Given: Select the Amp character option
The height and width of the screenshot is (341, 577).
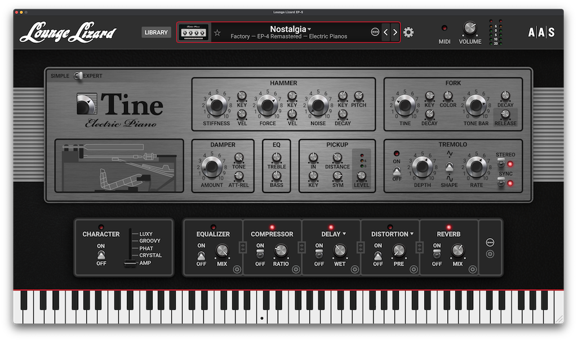Looking at the screenshot, I should pyautogui.click(x=145, y=263).
